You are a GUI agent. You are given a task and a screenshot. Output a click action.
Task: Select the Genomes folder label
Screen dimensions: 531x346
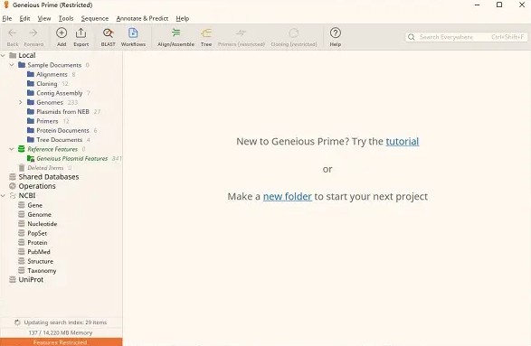(x=50, y=102)
